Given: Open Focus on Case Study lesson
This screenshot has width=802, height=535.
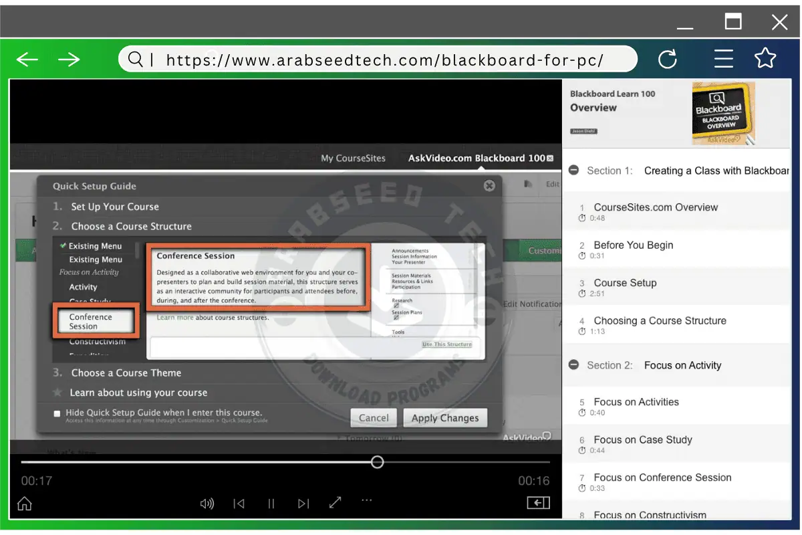Looking at the screenshot, I should [x=642, y=440].
